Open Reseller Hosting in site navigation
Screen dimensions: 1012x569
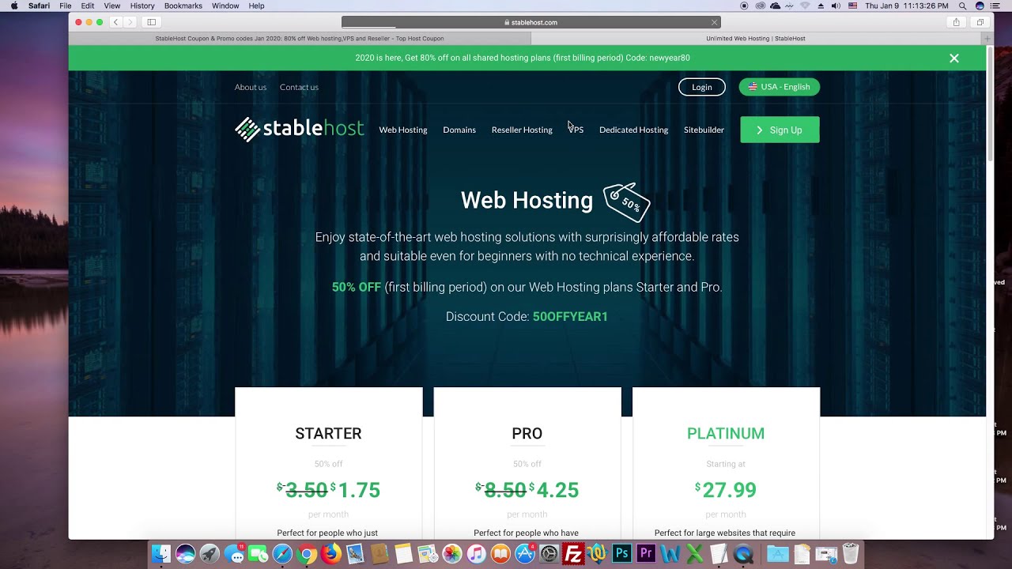[x=522, y=130]
